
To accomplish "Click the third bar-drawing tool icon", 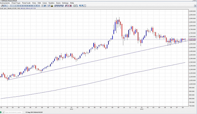I will [x=60, y=6].
